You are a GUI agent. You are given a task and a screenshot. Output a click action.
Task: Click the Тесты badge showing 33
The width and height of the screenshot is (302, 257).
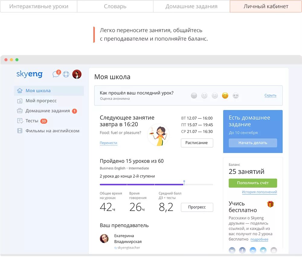[44, 121]
